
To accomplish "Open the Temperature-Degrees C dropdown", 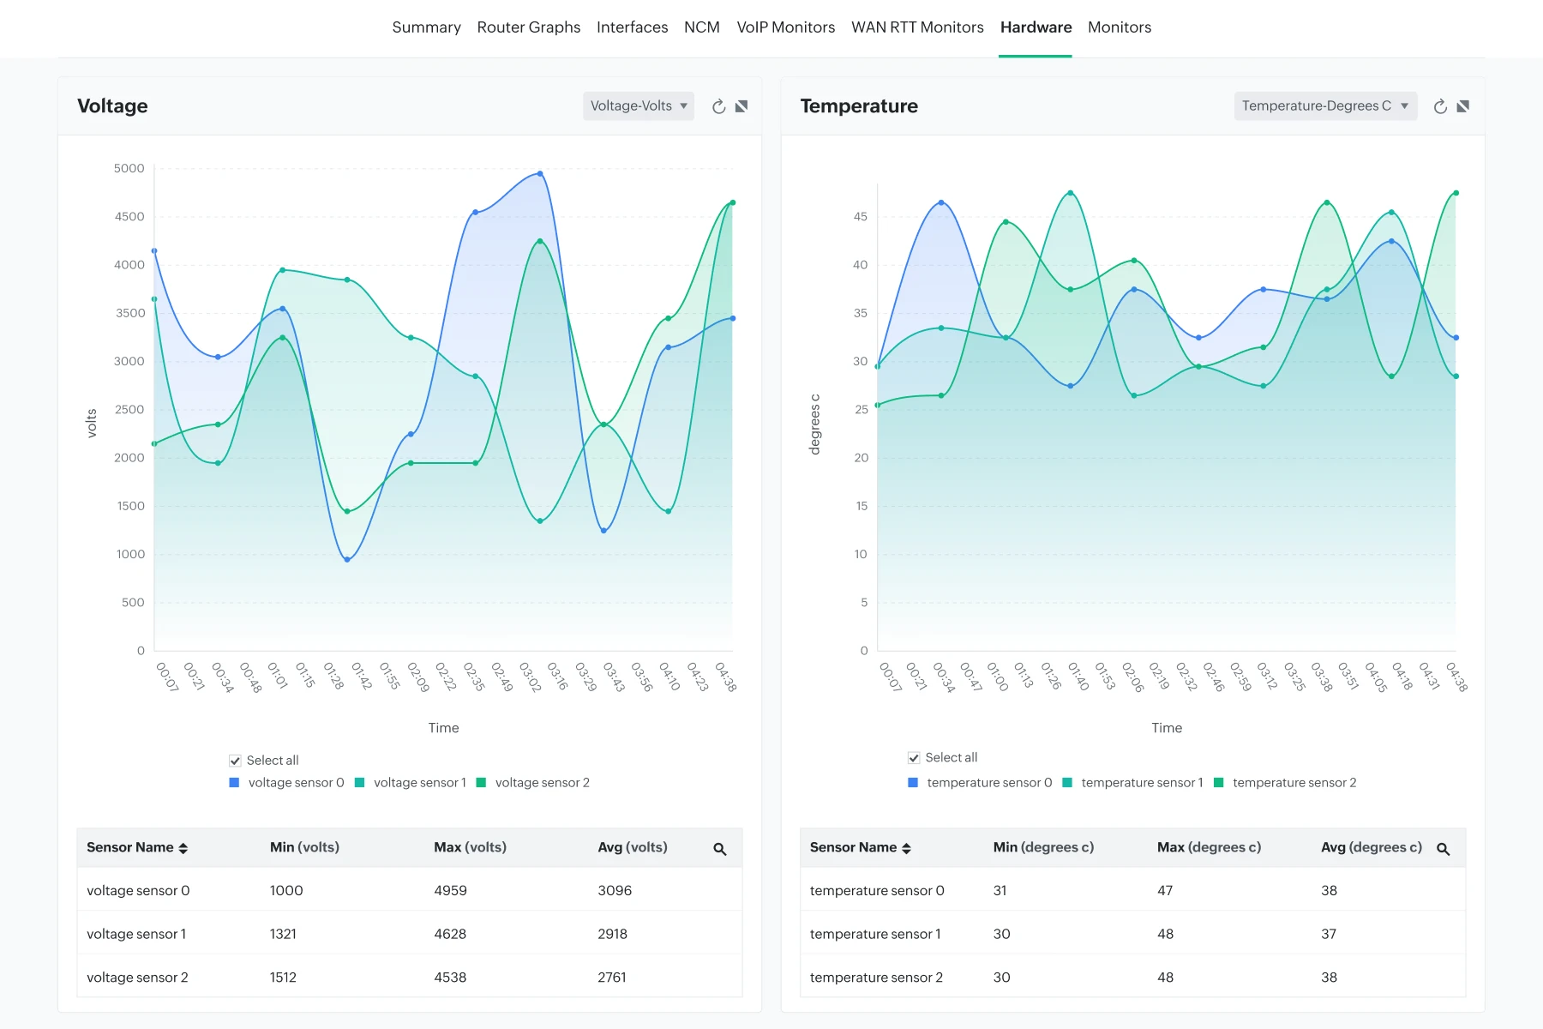I will pos(1325,106).
